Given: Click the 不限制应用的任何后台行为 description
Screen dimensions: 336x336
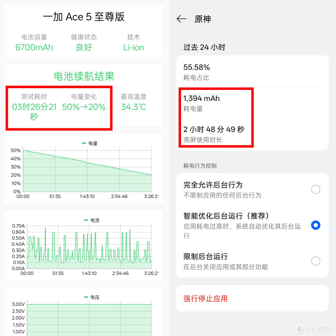Looking at the screenshot, I should pyautogui.click(x=222, y=195).
